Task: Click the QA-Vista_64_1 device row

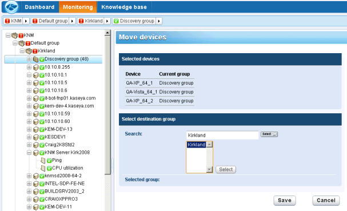Action: [x=159, y=92]
